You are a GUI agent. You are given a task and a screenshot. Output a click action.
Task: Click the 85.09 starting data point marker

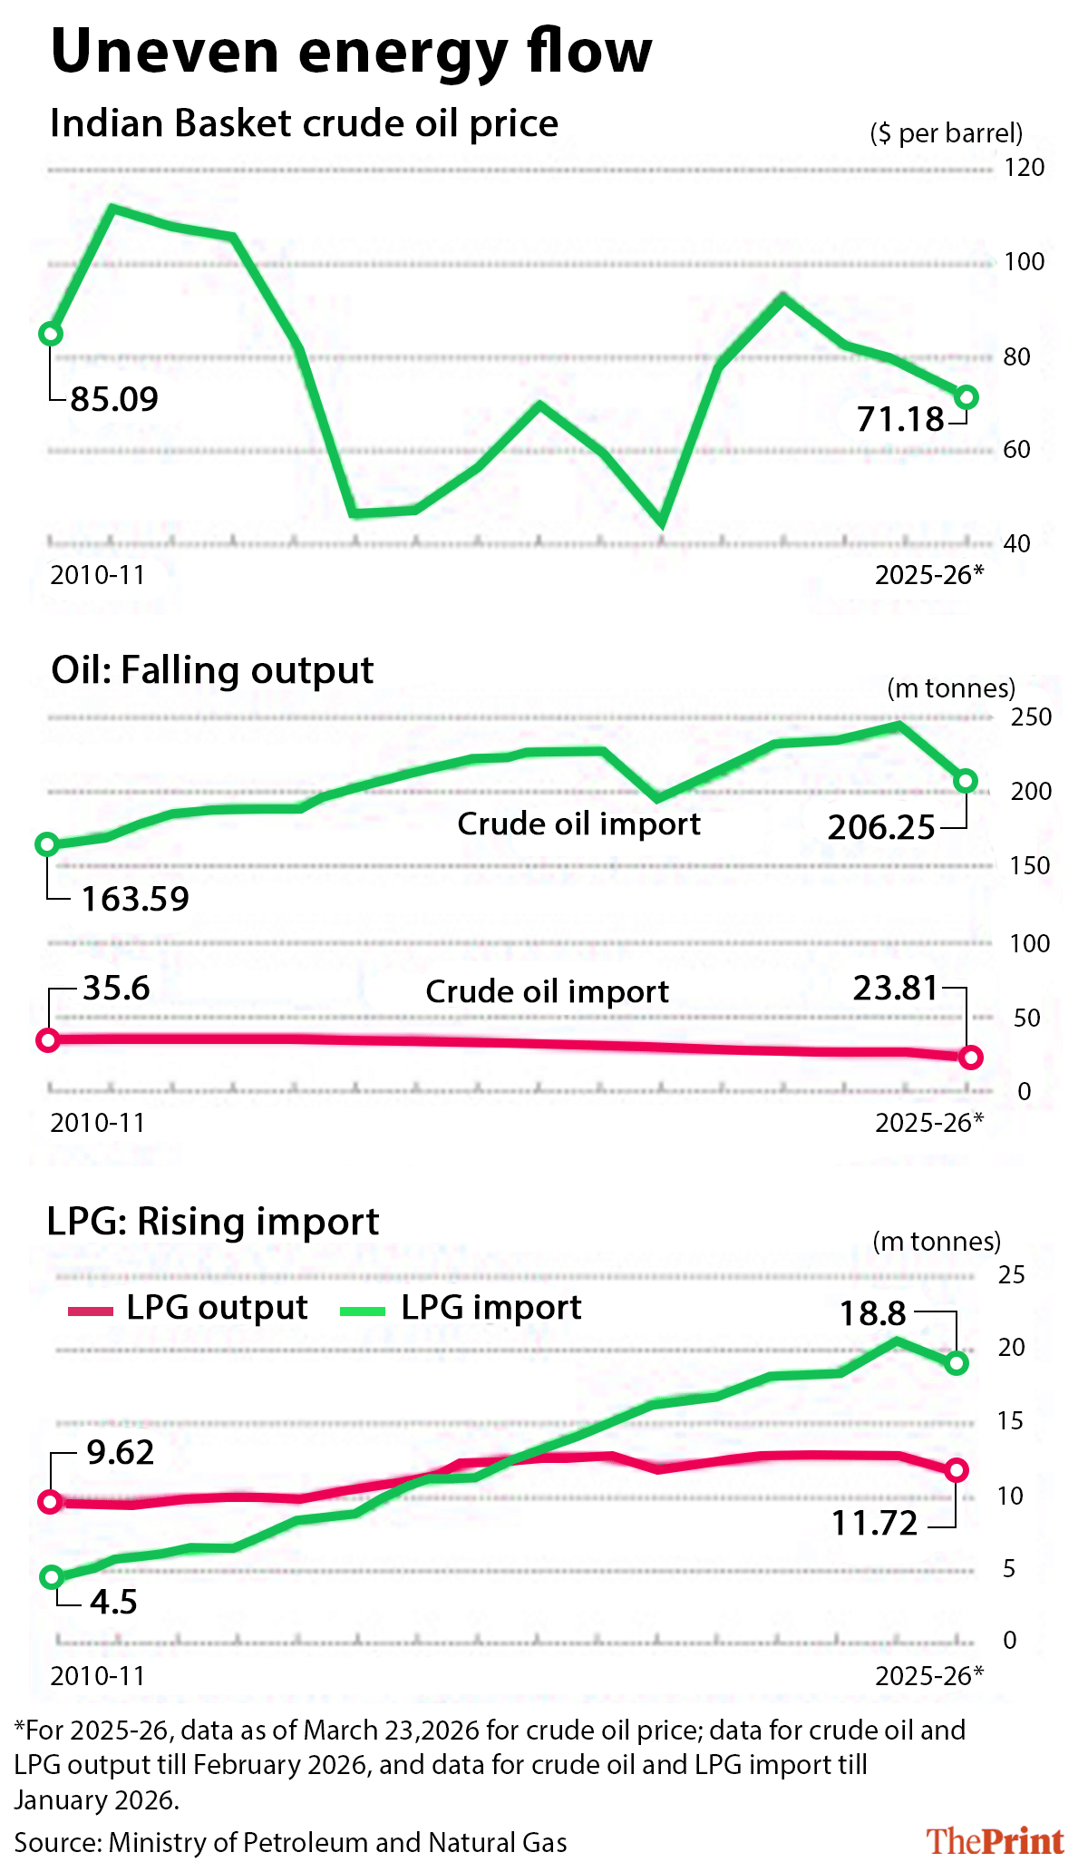(x=51, y=334)
